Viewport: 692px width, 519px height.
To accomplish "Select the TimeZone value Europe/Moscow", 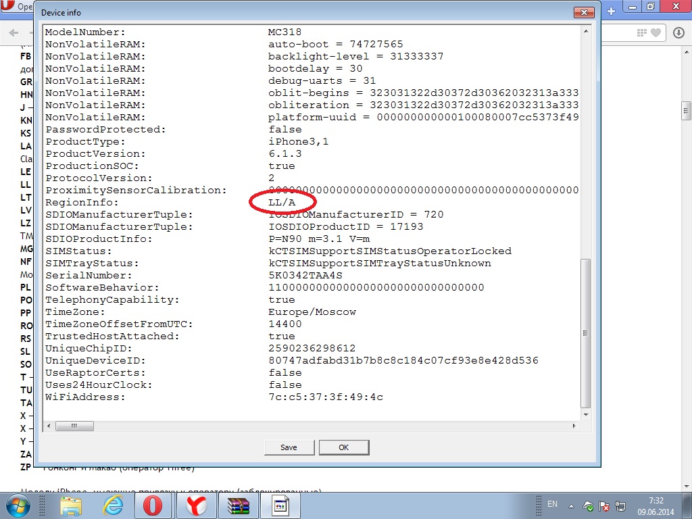I will 312,312.
